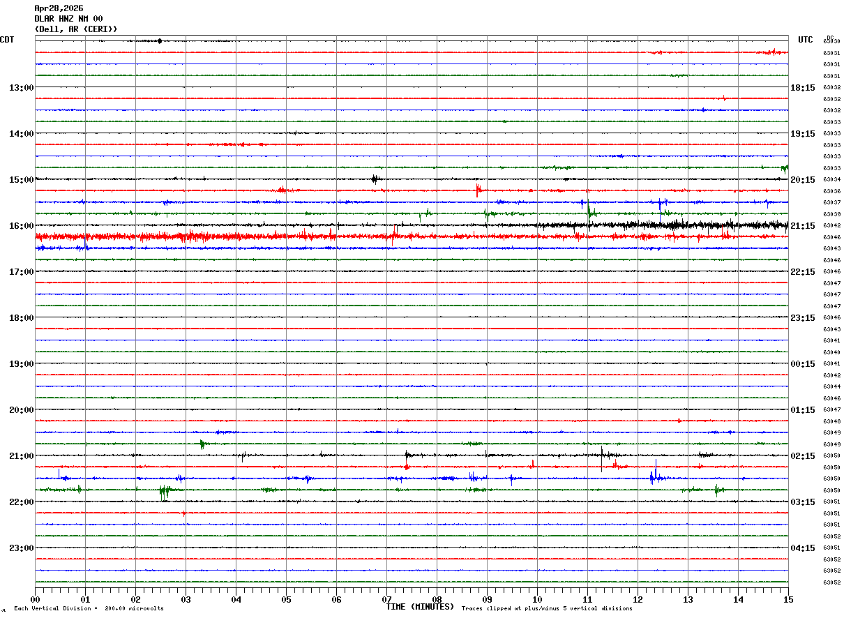This screenshot has height=618, width=844.
Task: Click minute-axis tick label 10 at bottom
Action: (x=537, y=599)
